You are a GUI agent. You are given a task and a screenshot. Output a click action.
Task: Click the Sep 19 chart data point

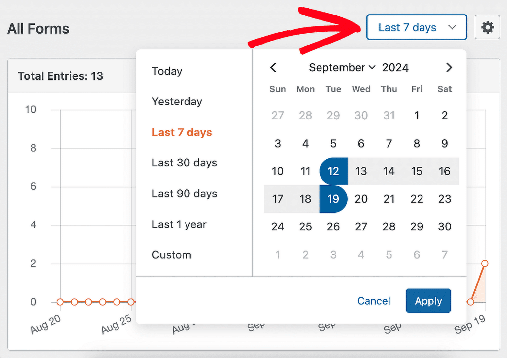click(485, 264)
